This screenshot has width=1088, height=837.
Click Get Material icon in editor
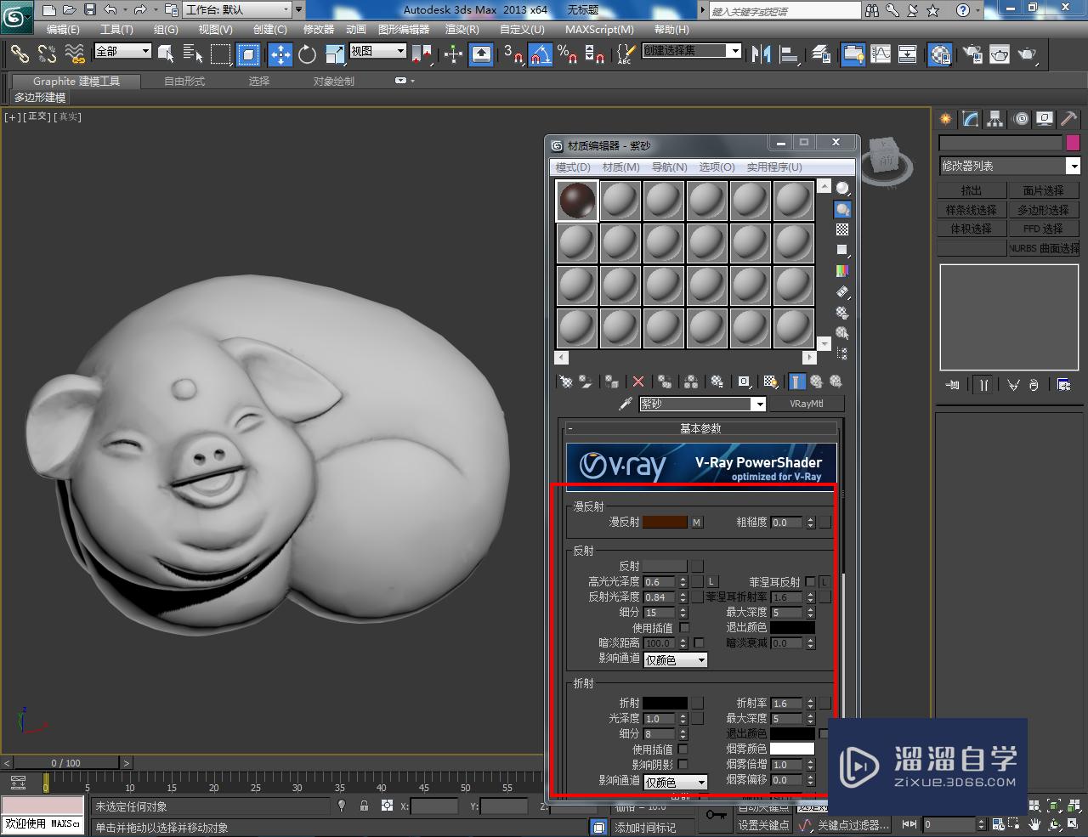[x=566, y=382]
